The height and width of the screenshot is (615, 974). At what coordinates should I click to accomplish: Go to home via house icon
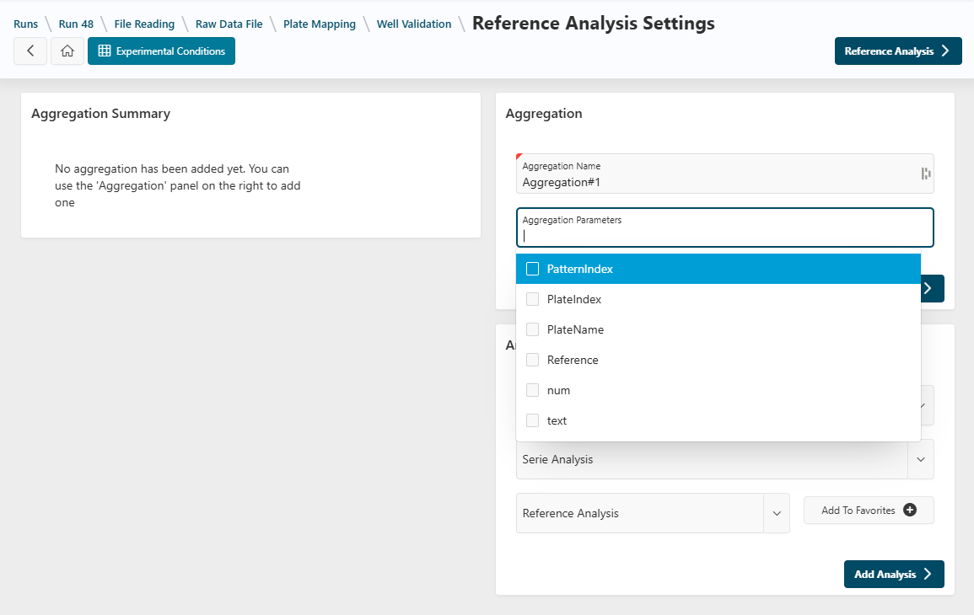coord(67,51)
